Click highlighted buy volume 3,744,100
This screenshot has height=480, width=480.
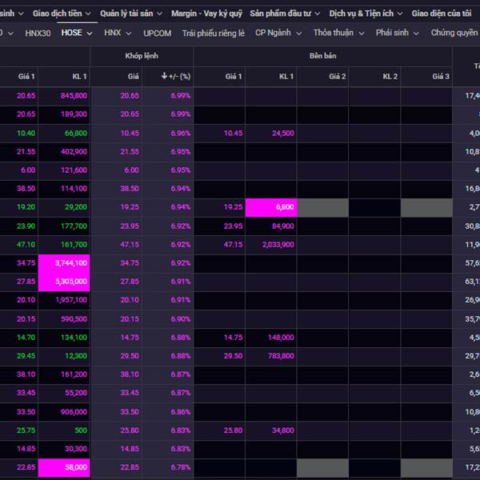click(64, 263)
